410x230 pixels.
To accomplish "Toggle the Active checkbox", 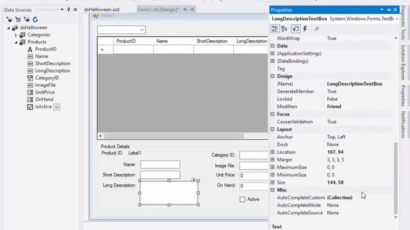I will 242,199.
